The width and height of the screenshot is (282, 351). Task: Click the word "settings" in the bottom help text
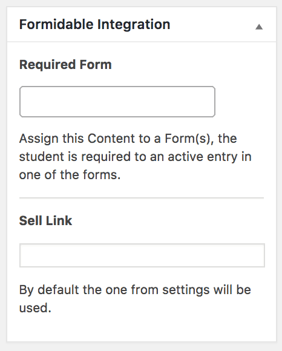coord(186,290)
